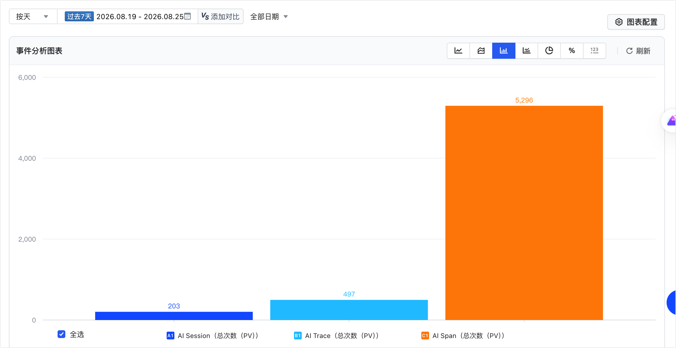The image size is (676, 348).
Task: Toggle AI Session legend item
Action: pyautogui.click(x=213, y=336)
